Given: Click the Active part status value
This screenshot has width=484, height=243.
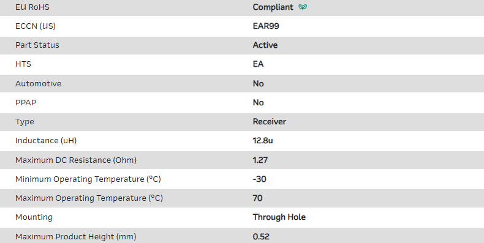Looking at the screenshot, I should point(265,45).
